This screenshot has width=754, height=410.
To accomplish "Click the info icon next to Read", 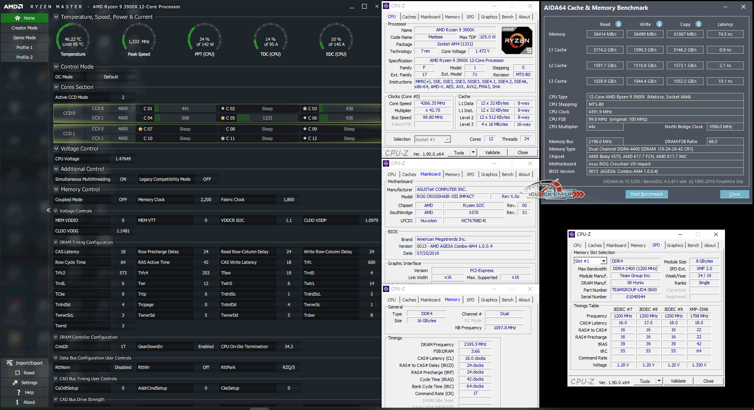I will click(619, 24).
